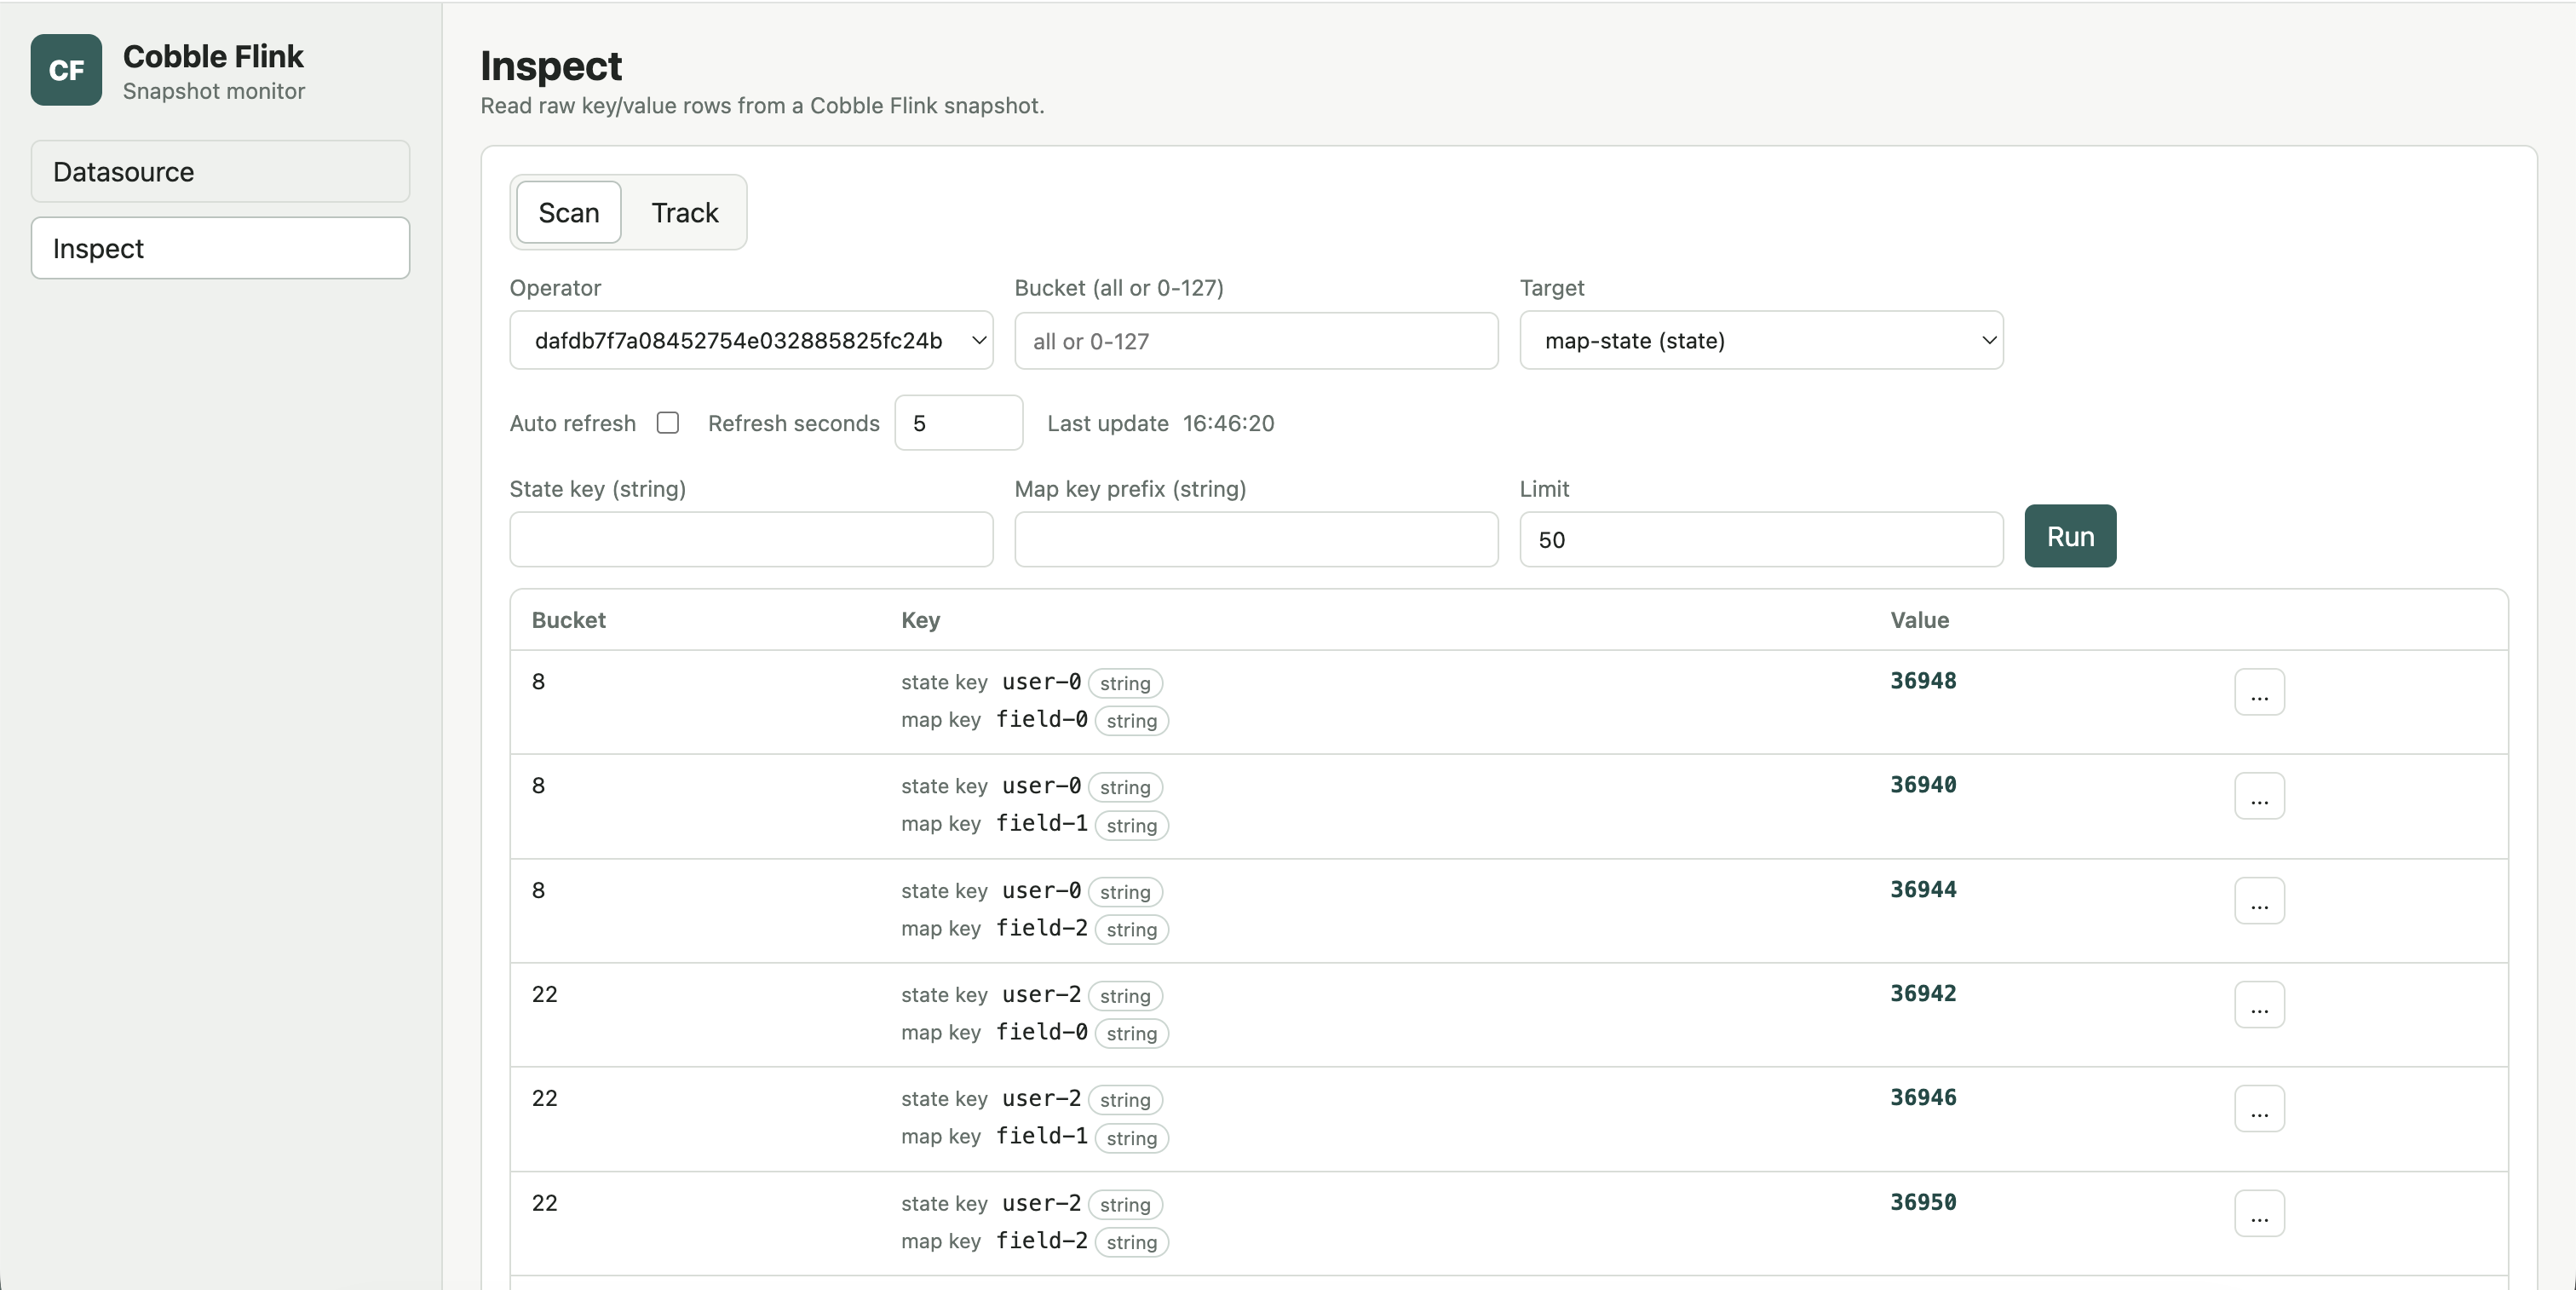This screenshot has height=1290, width=2576.
Task: Click the Limit field showing 50
Action: pyautogui.click(x=1761, y=540)
